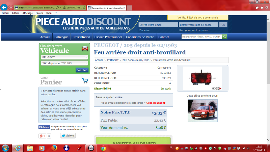Focus the password input field

198,25
